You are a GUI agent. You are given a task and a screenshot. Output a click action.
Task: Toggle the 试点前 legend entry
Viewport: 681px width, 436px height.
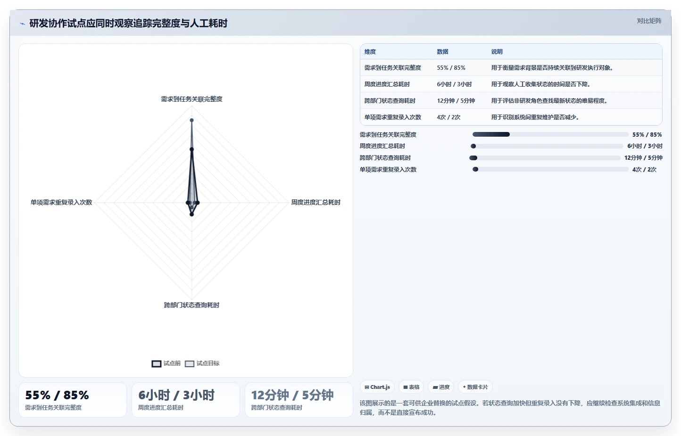pos(166,363)
